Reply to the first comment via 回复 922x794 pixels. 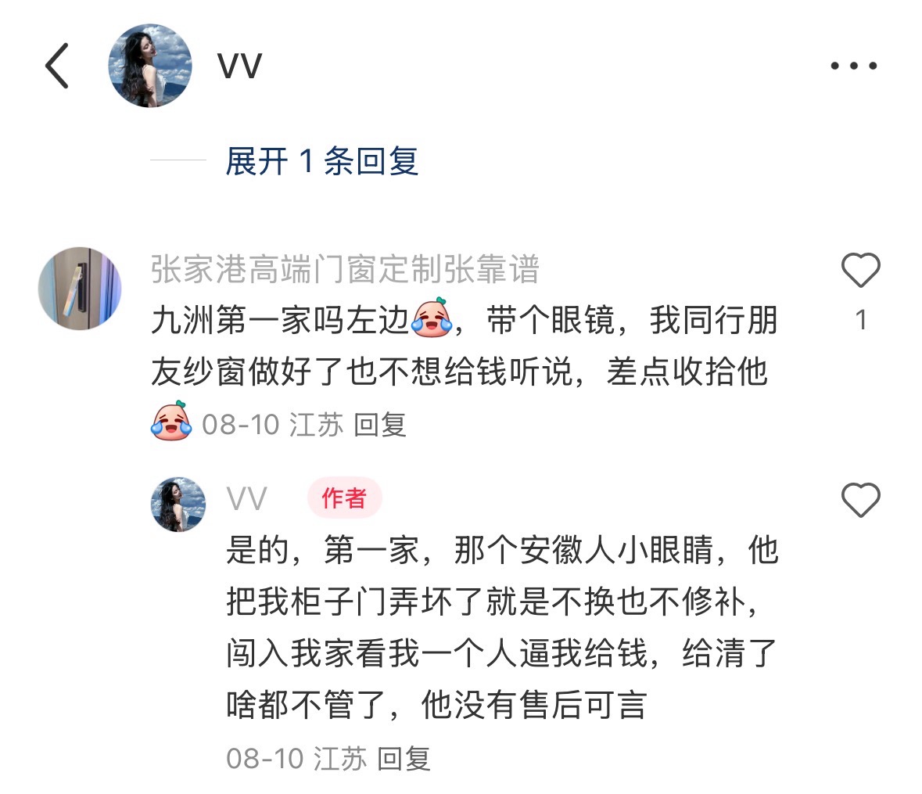click(380, 425)
